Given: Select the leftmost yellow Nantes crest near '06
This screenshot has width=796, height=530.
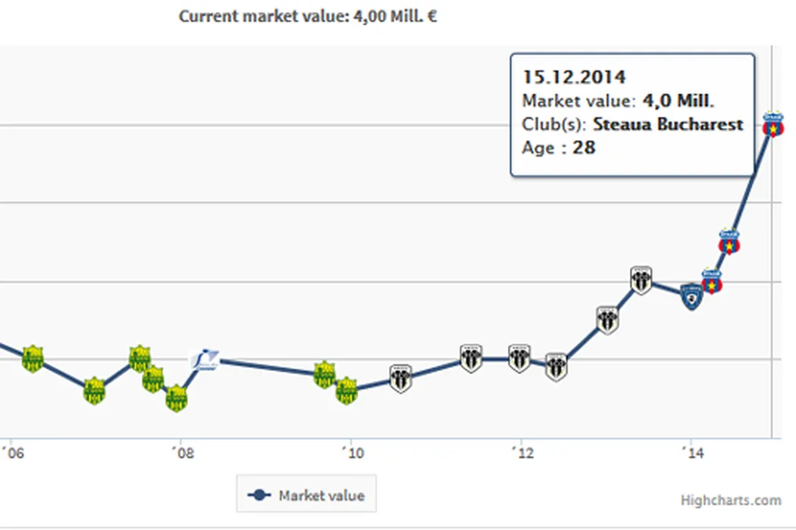Looking at the screenshot, I should click(x=33, y=358).
